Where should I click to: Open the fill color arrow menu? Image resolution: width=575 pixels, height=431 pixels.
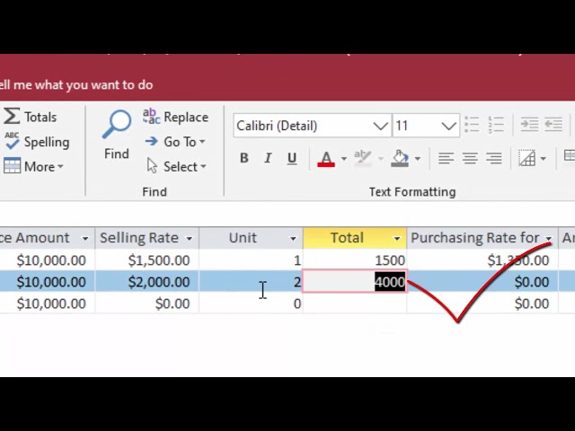[x=417, y=159]
